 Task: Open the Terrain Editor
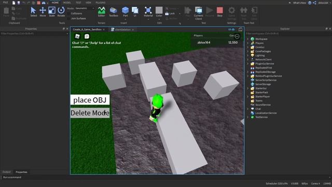coord(102,12)
